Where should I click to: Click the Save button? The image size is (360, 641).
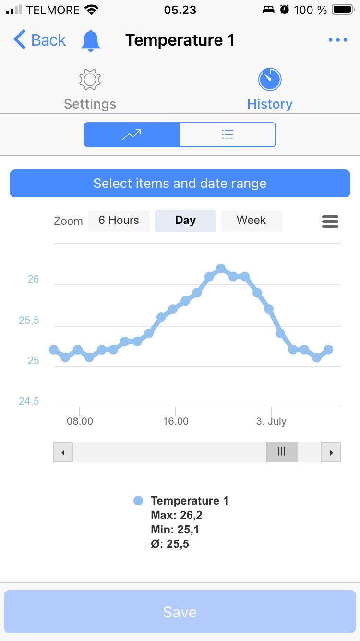pyautogui.click(x=180, y=612)
